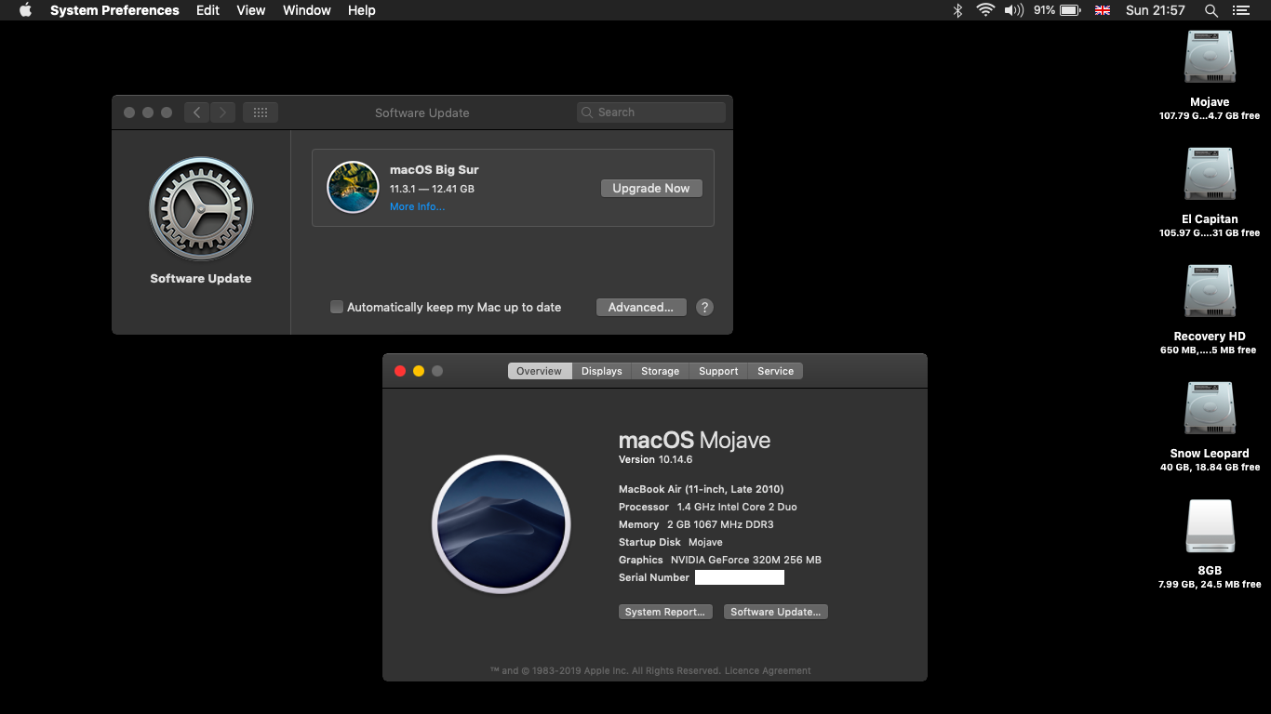This screenshot has height=714, width=1271.
Task: Open the System Preferences menu
Action: point(114,10)
